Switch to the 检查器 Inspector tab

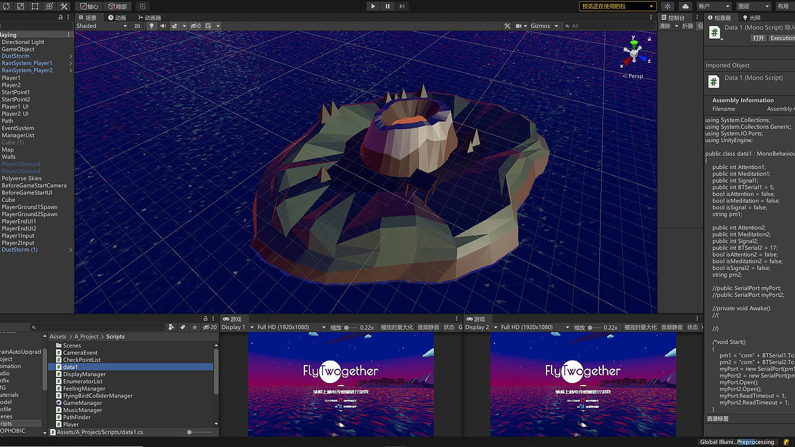pyautogui.click(x=719, y=18)
